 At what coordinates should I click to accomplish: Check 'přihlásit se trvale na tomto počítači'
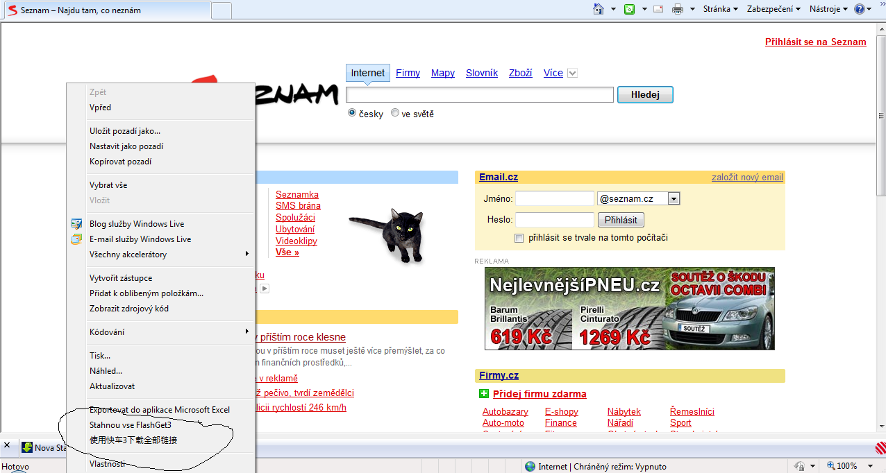pyautogui.click(x=519, y=238)
